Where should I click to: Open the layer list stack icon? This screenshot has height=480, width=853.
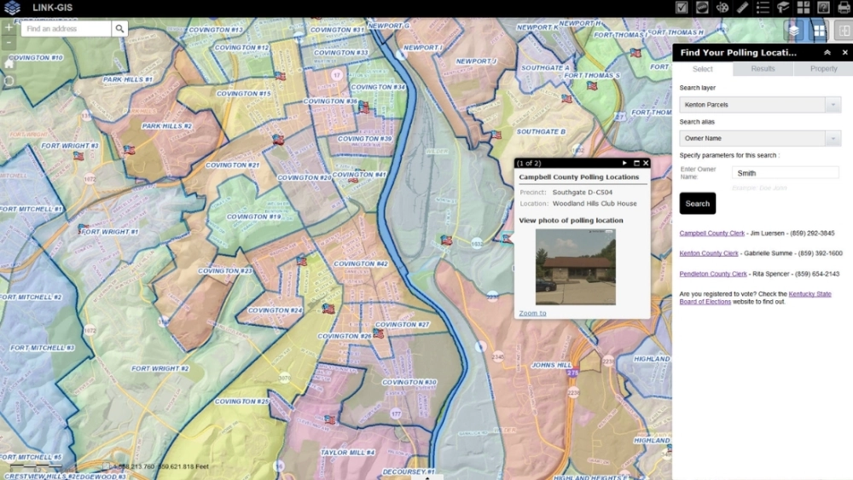click(x=794, y=31)
